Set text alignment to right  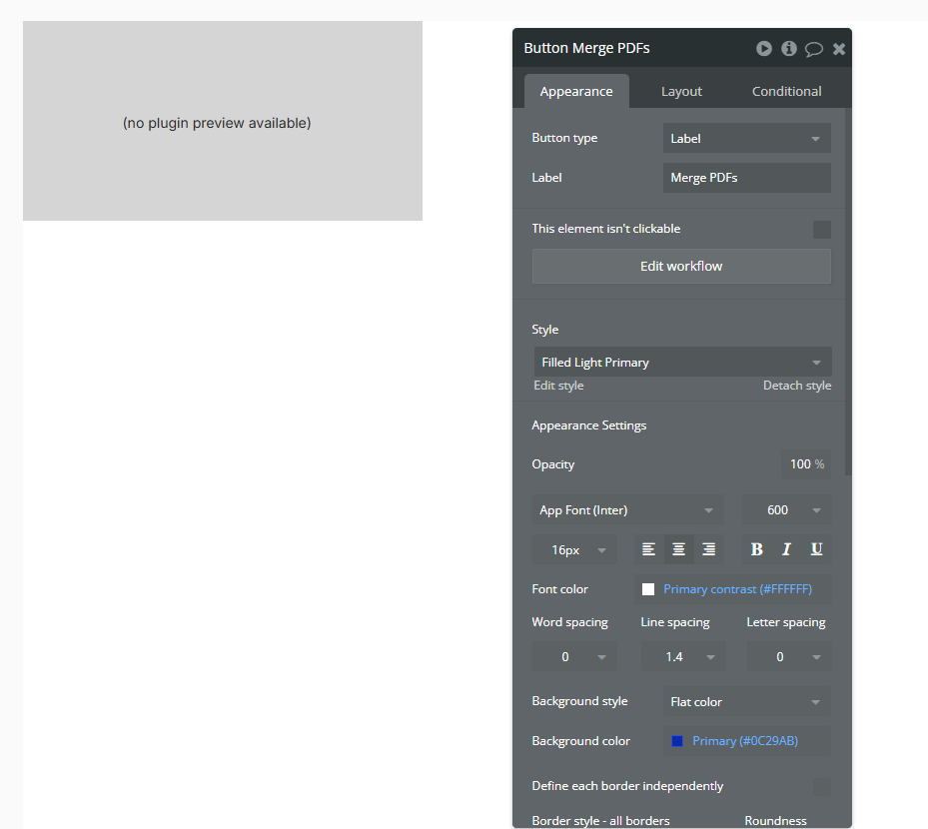click(x=708, y=548)
